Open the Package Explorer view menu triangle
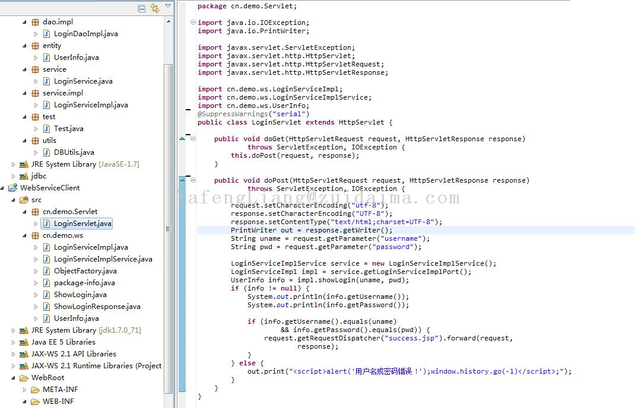 pos(168,6)
